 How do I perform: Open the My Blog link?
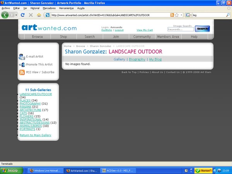coord(155,59)
